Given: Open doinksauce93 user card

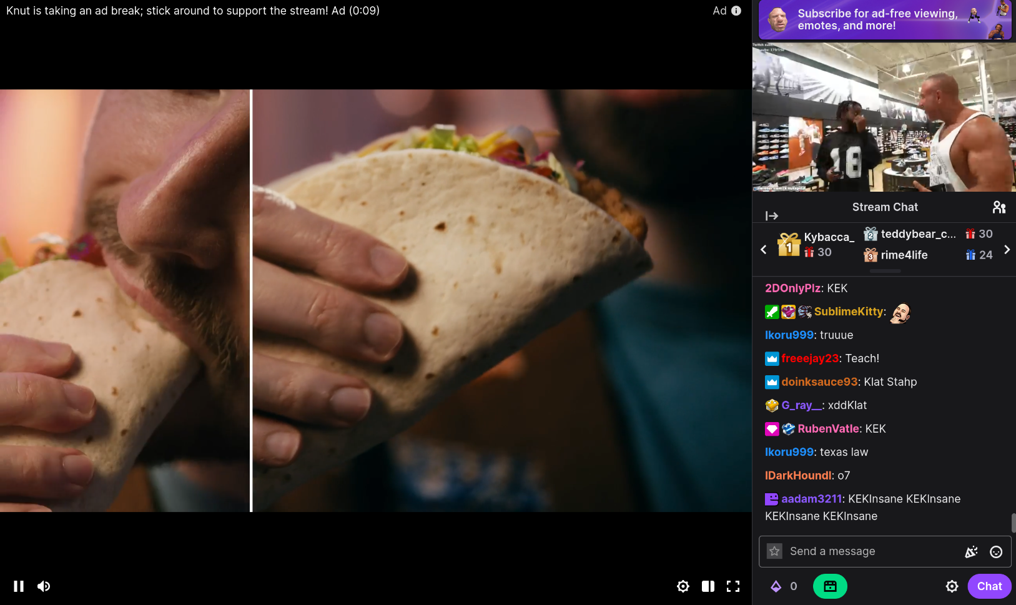Looking at the screenshot, I should pos(820,382).
